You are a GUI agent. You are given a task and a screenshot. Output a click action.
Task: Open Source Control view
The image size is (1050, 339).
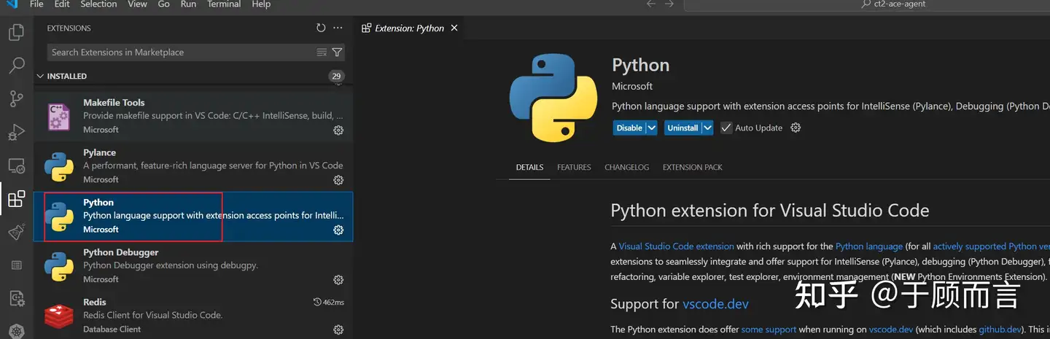pos(16,99)
